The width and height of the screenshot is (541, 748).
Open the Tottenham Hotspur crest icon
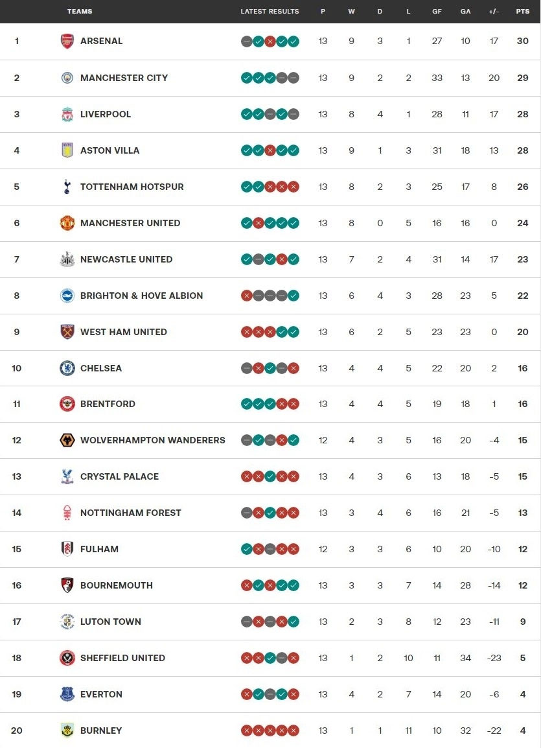click(x=67, y=187)
